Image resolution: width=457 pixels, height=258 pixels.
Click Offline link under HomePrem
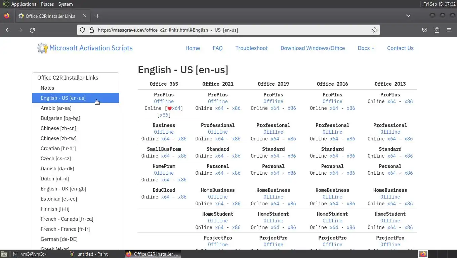(x=164, y=173)
